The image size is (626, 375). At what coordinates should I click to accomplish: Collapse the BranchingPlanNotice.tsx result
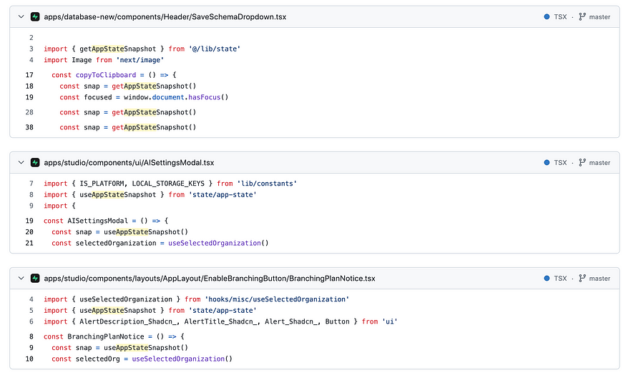coord(21,278)
